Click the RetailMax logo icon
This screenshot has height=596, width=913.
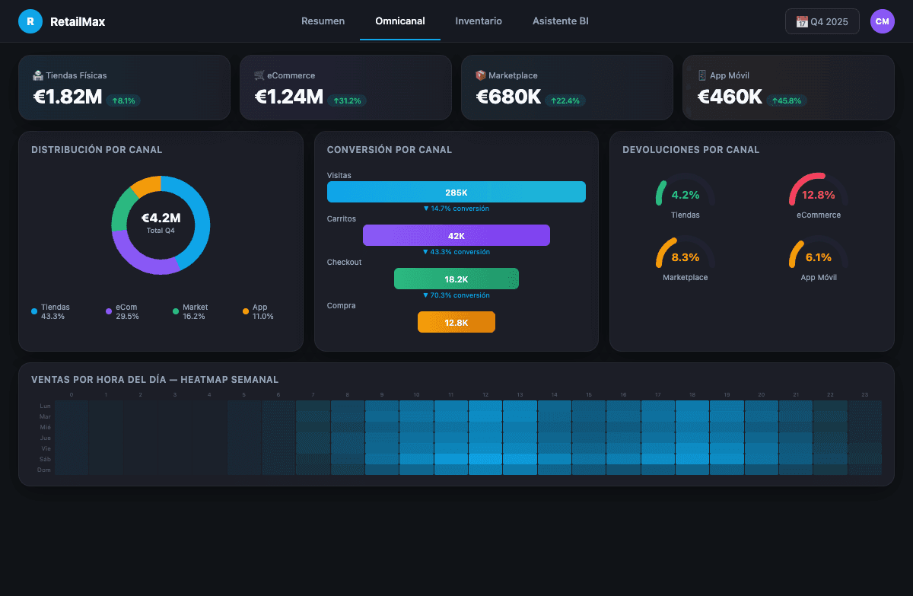[x=30, y=21]
